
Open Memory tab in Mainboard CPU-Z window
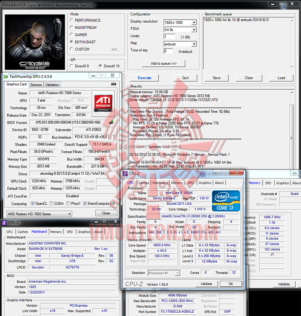56,232
